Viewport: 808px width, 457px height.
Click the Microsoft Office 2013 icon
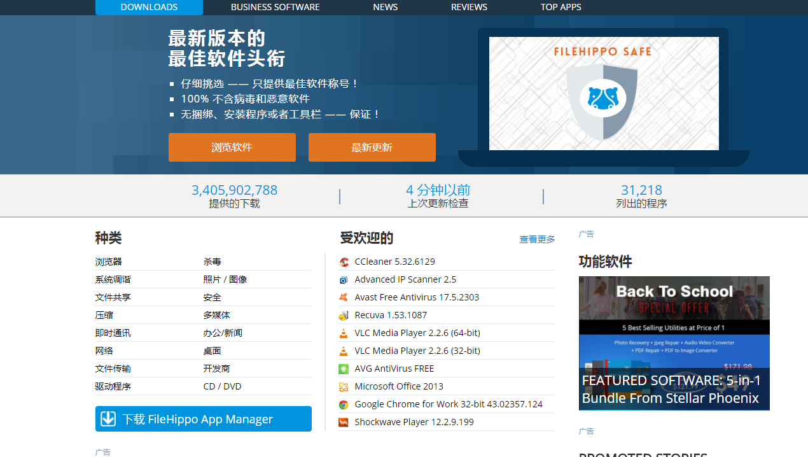tap(344, 386)
